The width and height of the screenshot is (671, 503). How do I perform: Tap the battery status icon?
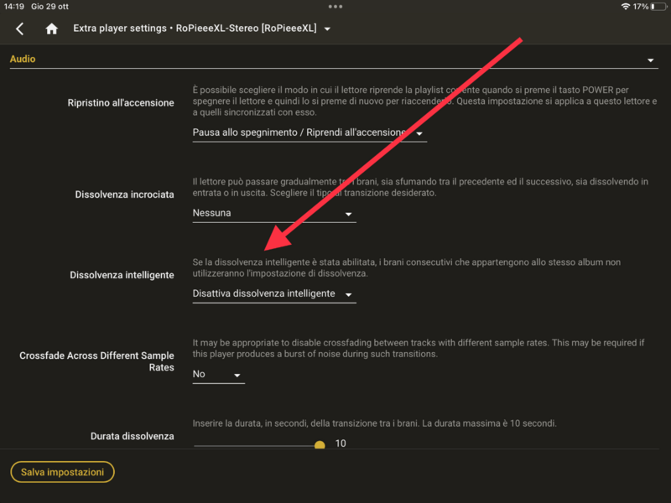658,7
